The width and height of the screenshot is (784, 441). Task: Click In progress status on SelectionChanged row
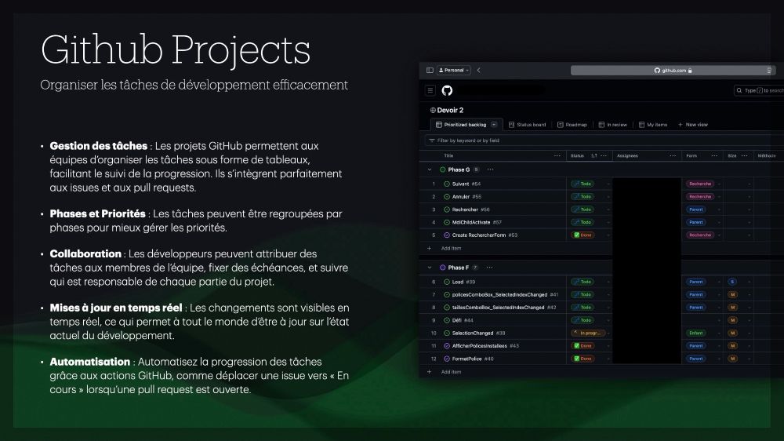point(587,333)
